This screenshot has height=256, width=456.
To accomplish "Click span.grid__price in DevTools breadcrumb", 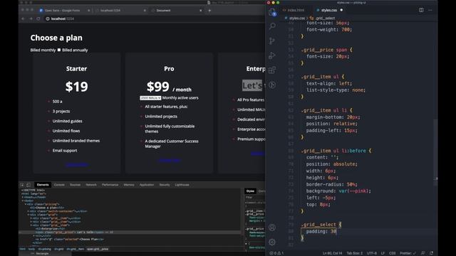I will (97, 249).
